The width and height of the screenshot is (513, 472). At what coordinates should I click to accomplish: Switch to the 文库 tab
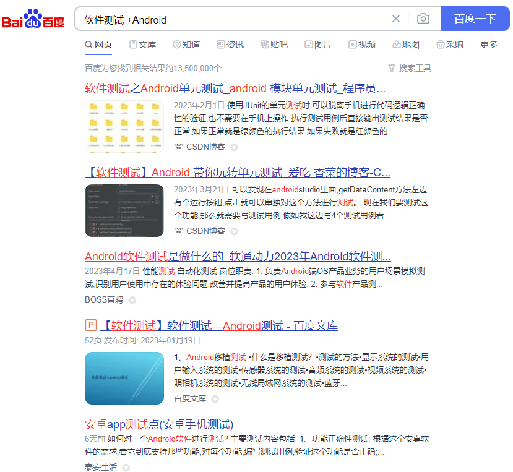coord(143,45)
